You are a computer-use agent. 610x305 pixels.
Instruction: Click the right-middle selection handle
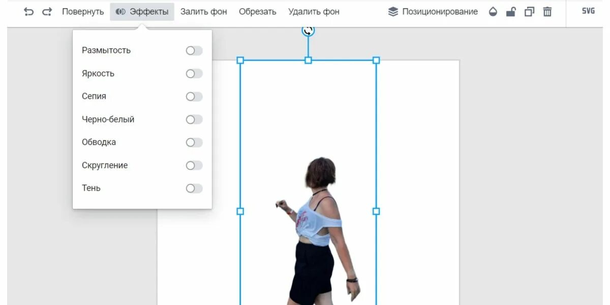pyautogui.click(x=376, y=211)
